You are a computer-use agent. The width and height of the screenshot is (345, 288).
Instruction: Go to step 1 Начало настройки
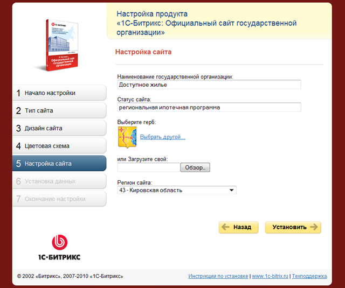tap(59, 93)
